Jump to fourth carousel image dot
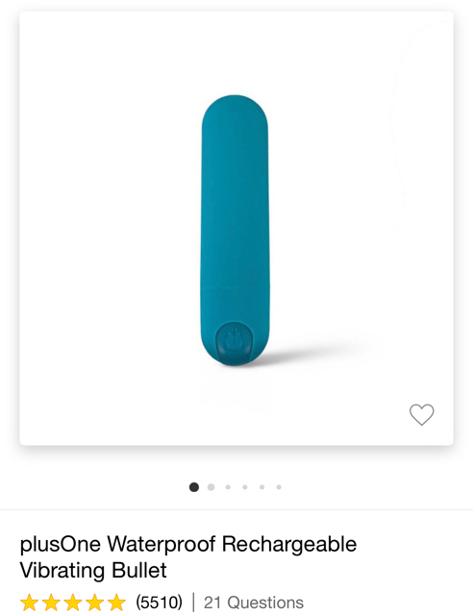Screen dimensions: 473x615 click(x=245, y=487)
